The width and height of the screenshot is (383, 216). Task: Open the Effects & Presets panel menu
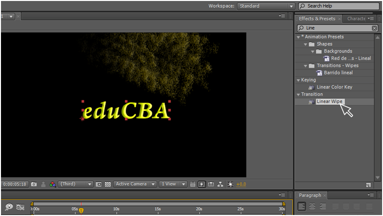coord(370,19)
